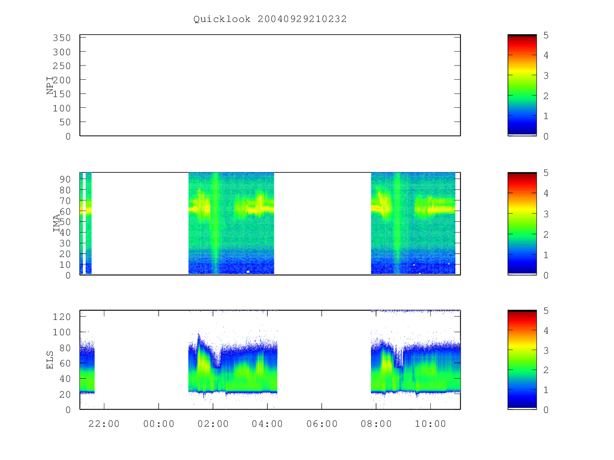Click the narrow IMA data strip before 22:00
This screenshot has width=614, height=460.
point(89,223)
